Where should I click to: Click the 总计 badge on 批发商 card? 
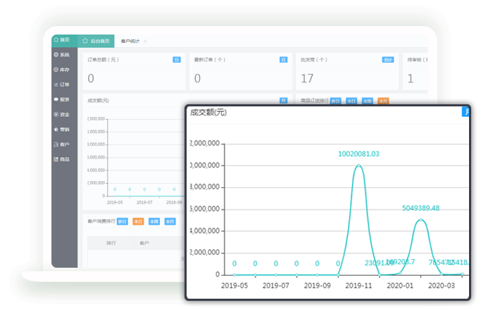pyautogui.click(x=387, y=60)
